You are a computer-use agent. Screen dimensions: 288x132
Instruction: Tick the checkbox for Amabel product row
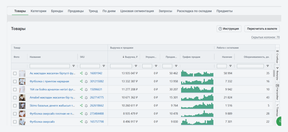tap(15, 98)
